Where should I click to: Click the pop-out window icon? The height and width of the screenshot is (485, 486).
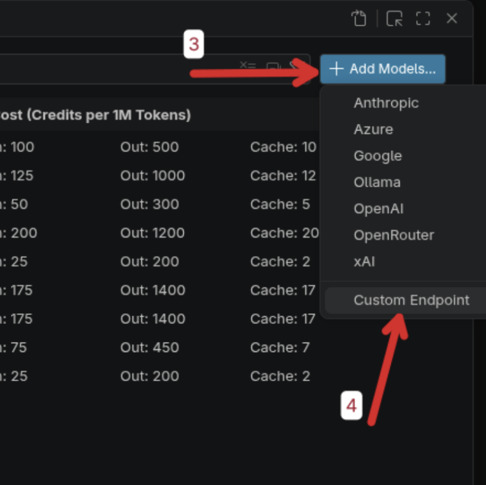coord(394,19)
